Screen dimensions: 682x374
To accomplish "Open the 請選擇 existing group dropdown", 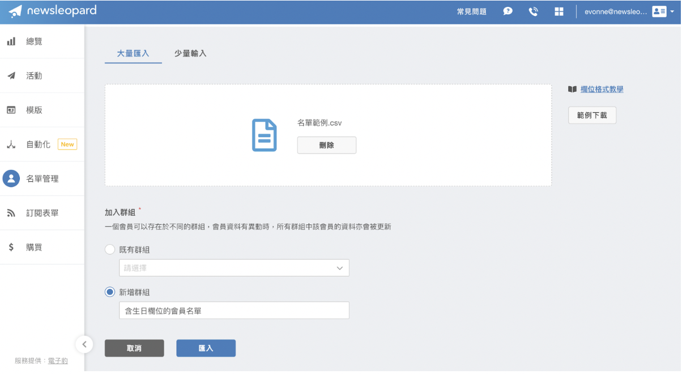I will (234, 268).
